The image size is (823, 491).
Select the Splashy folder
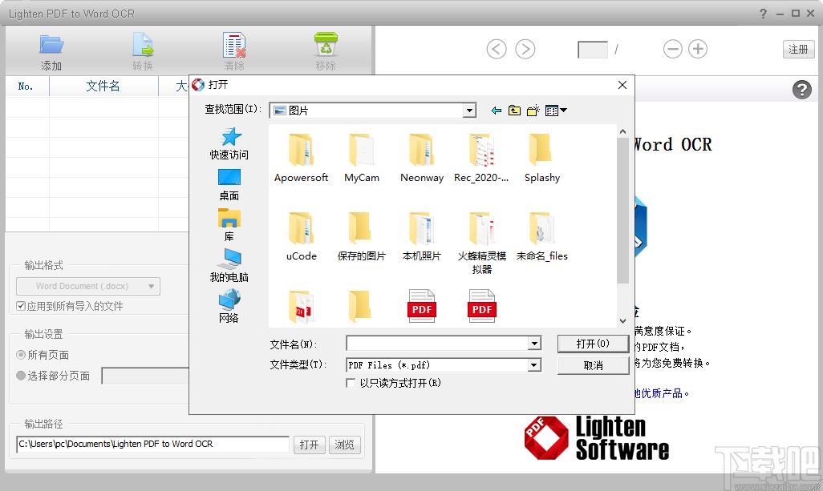pos(542,157)
